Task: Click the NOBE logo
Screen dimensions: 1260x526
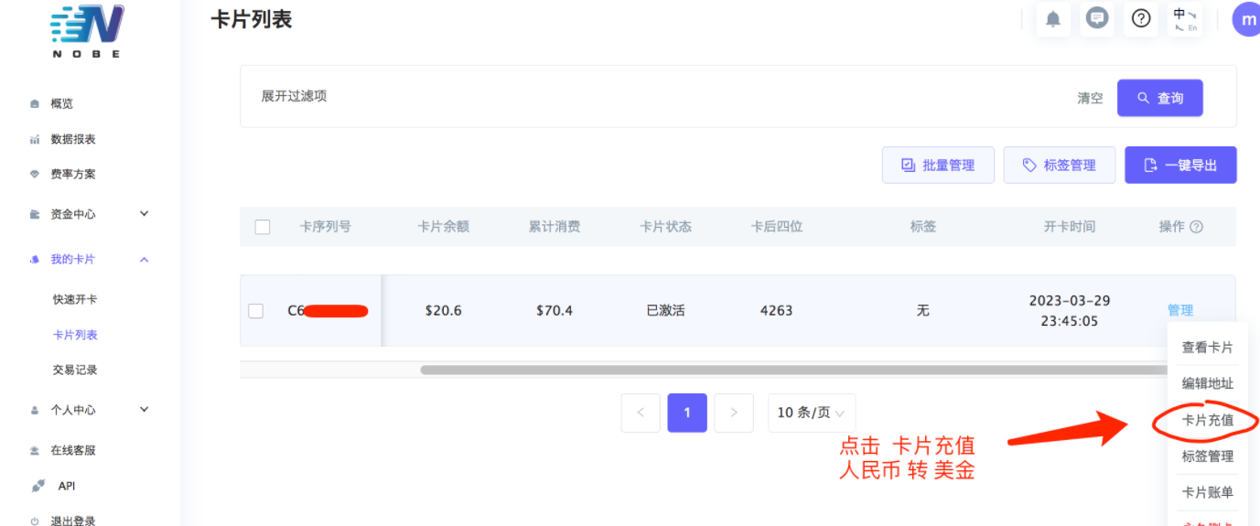Action: tap(87, 29)
